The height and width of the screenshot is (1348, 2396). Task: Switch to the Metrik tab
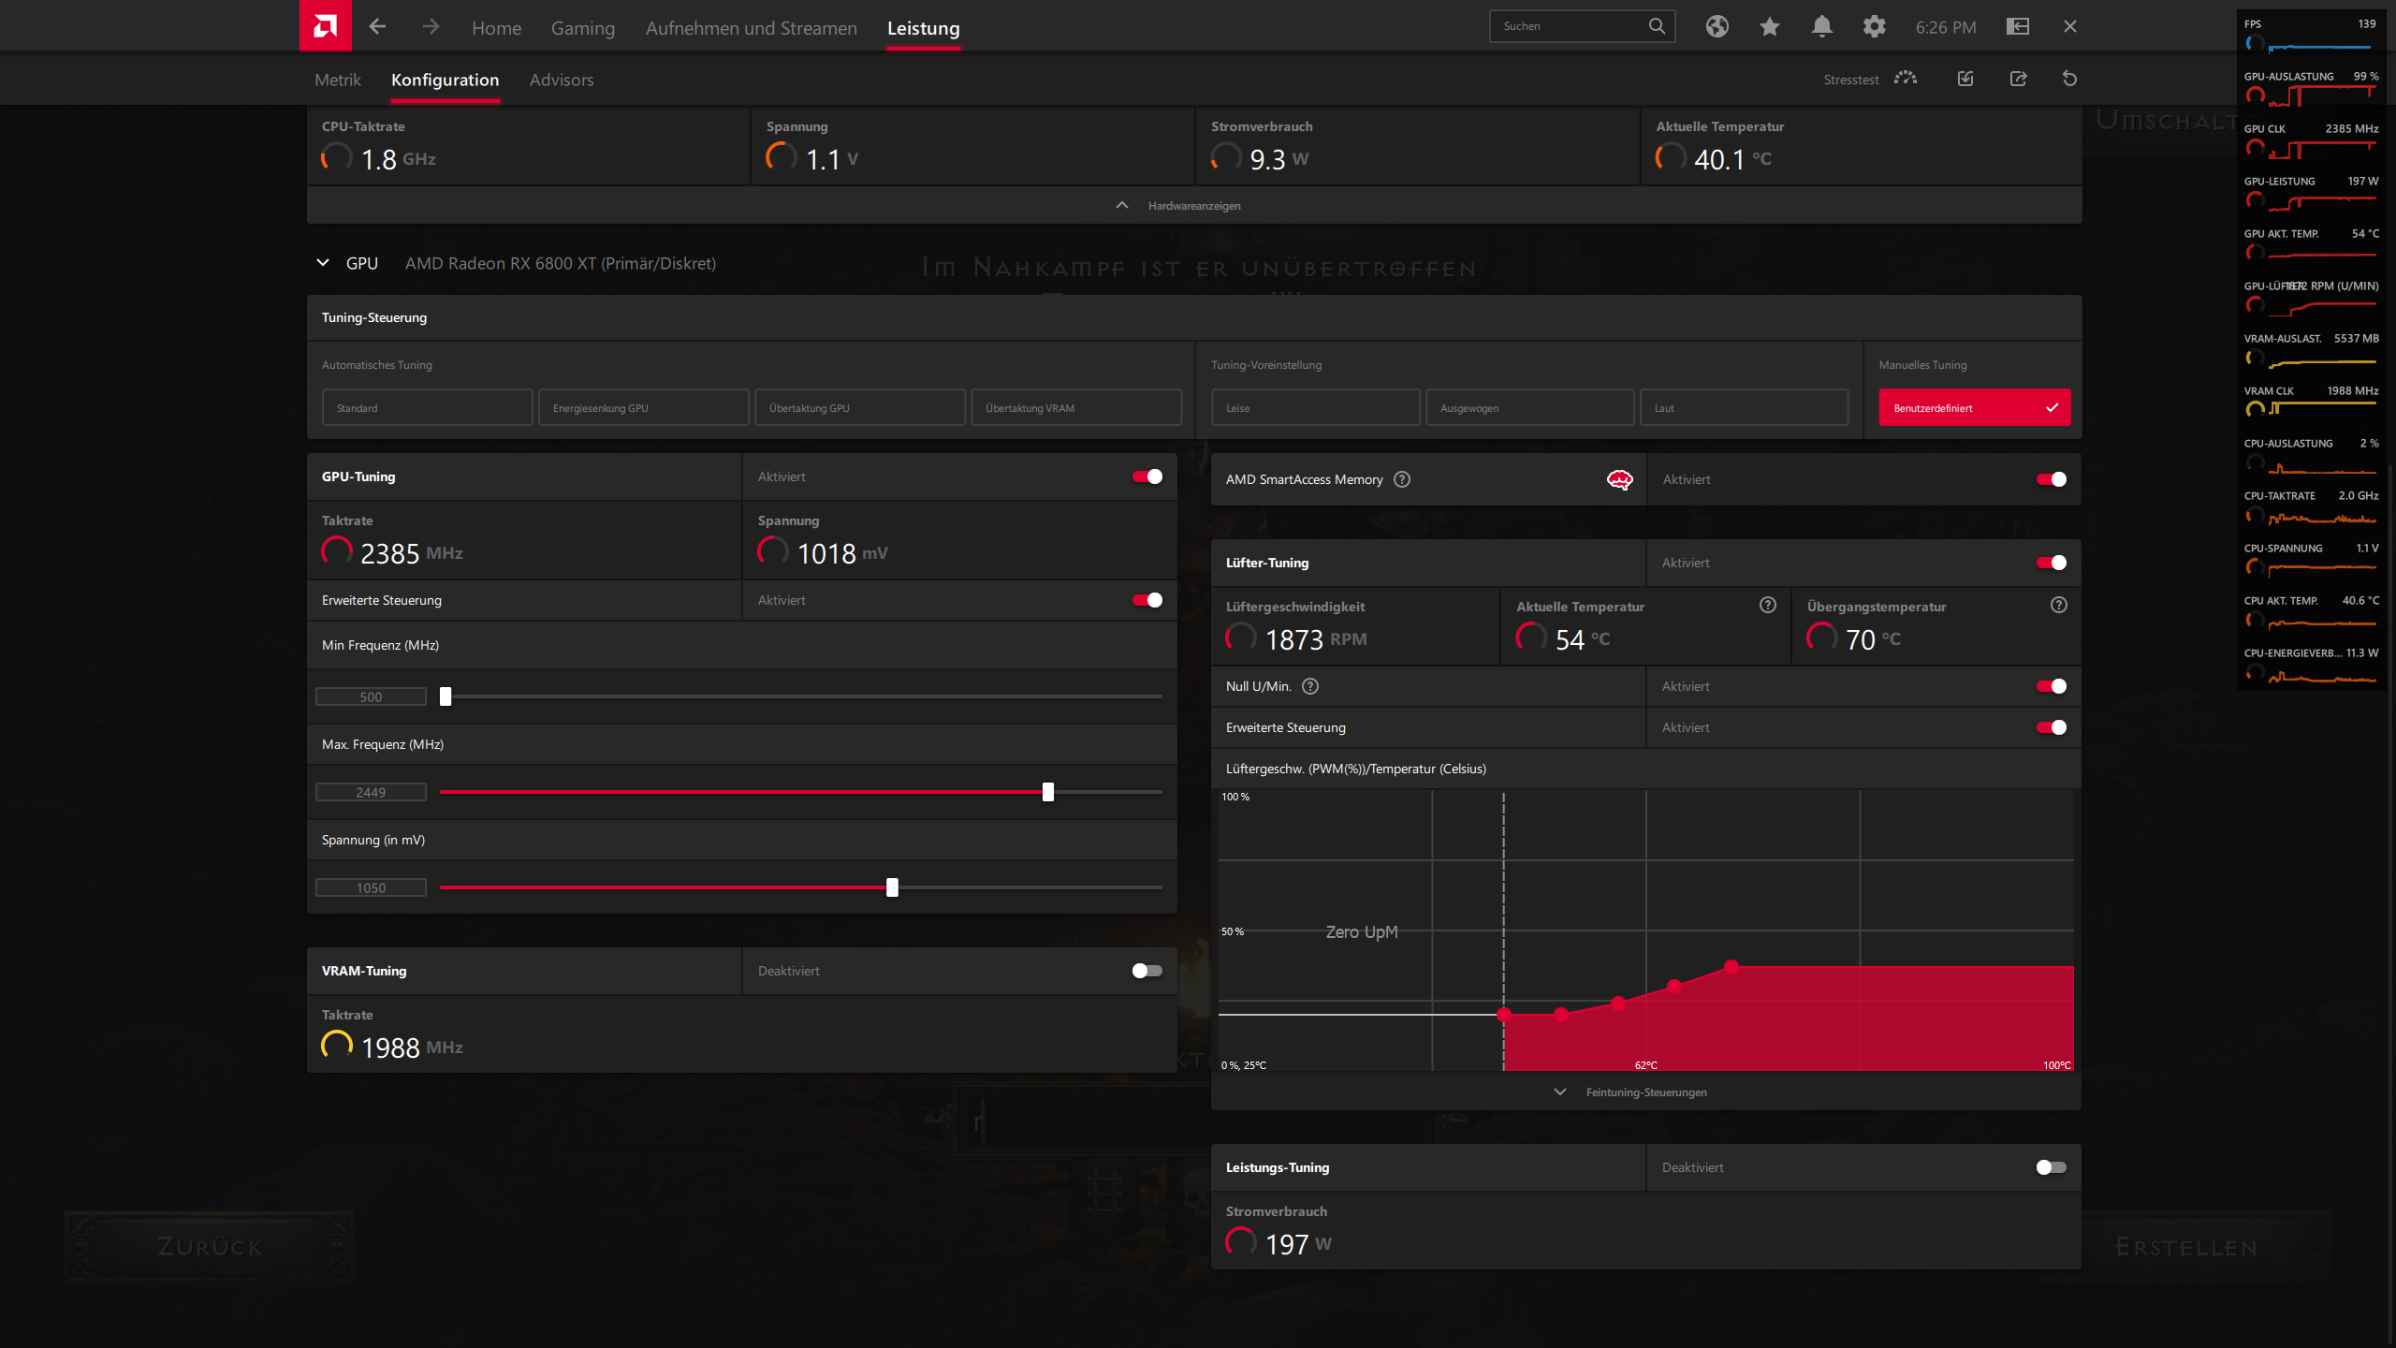pos(337,80)
